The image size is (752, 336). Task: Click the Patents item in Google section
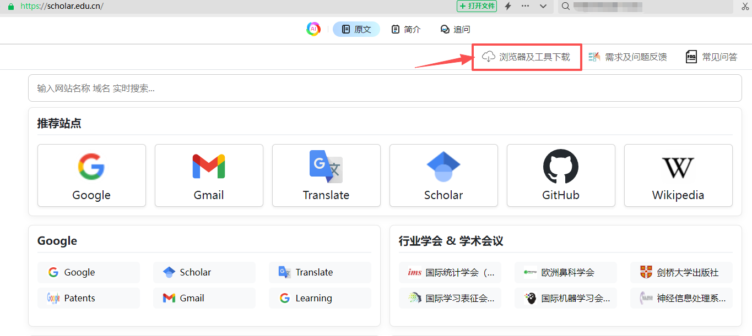pos(89,298)
